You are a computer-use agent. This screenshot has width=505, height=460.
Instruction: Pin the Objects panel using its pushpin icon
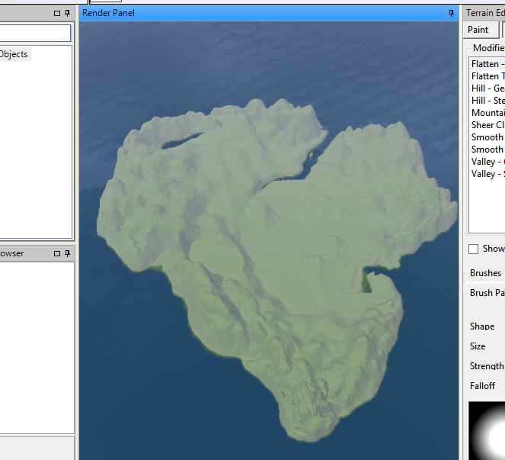(x=67, y=14)
